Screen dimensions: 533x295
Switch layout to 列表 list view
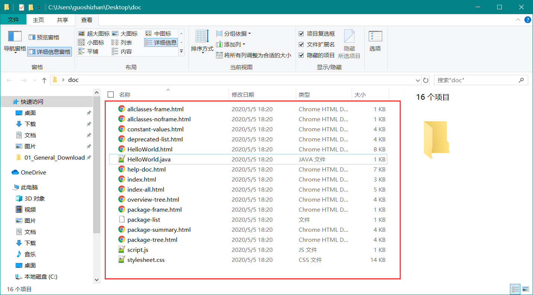coord(115,43)
